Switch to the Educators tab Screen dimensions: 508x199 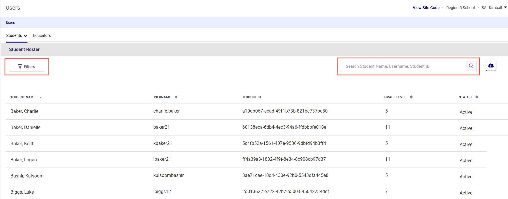point(42,35)
